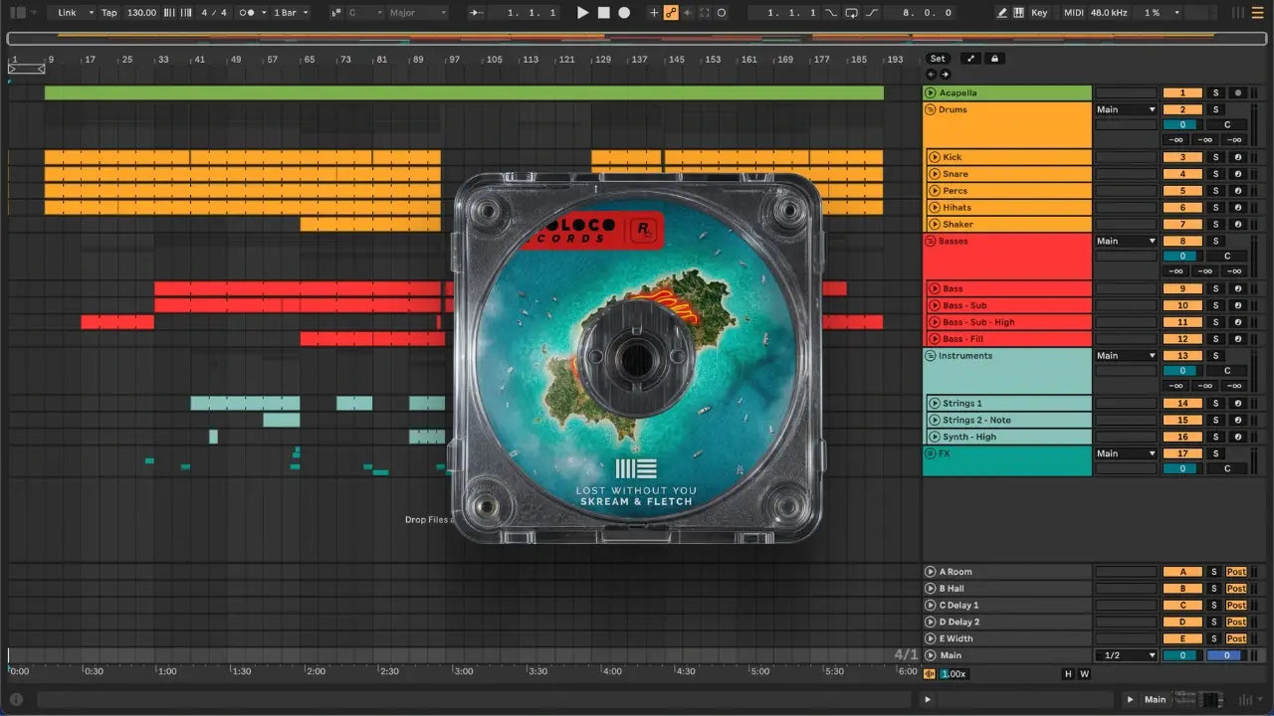Open the root note C dropdown
The image size is (1274, 716).
coord(363,13)
